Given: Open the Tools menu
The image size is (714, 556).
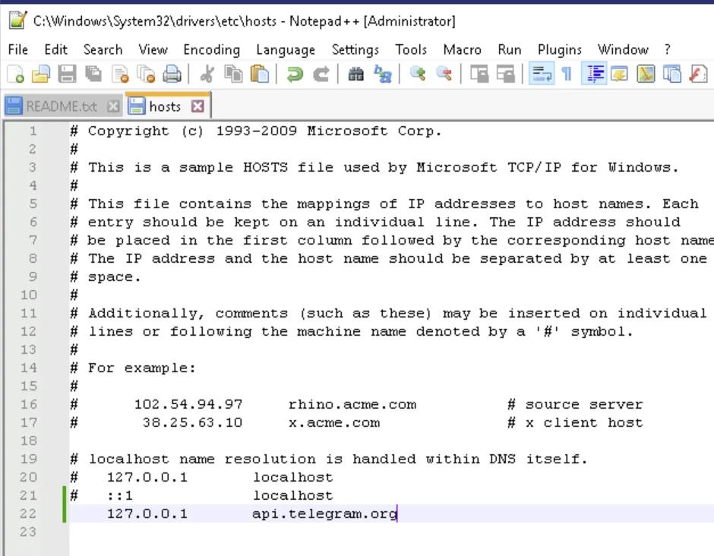Looking at the screenshot, I should (x=411, y=49).
